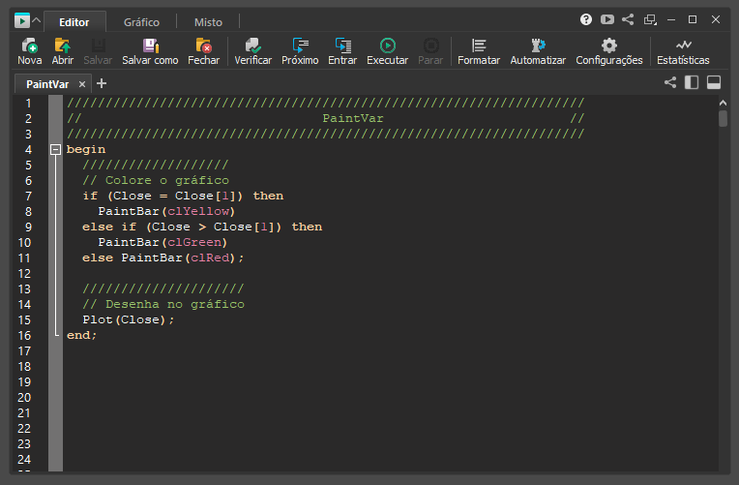Toggle the side panel layout icon

692,82
